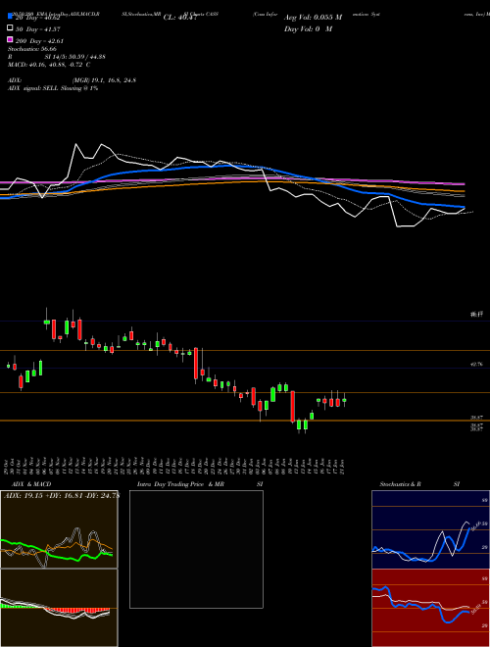490x647 pixels.
Task: Select the '50 Day = 41.57' legend text
Action: (38, 29)
